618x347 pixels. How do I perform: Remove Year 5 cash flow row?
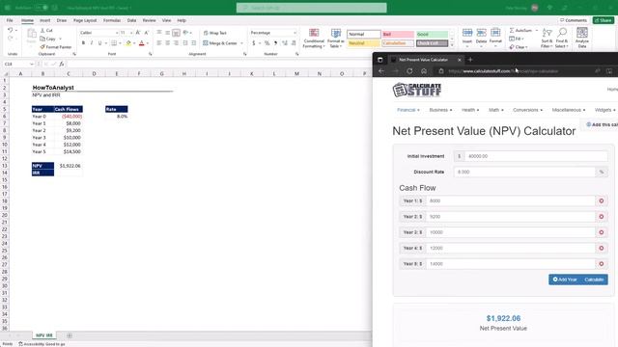pyautogui.click(x=602, y=263)
